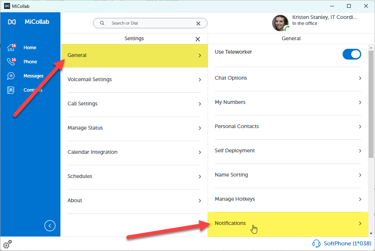Open Personal Contacts
The image size is (375, 251).
tap(288, 127)
